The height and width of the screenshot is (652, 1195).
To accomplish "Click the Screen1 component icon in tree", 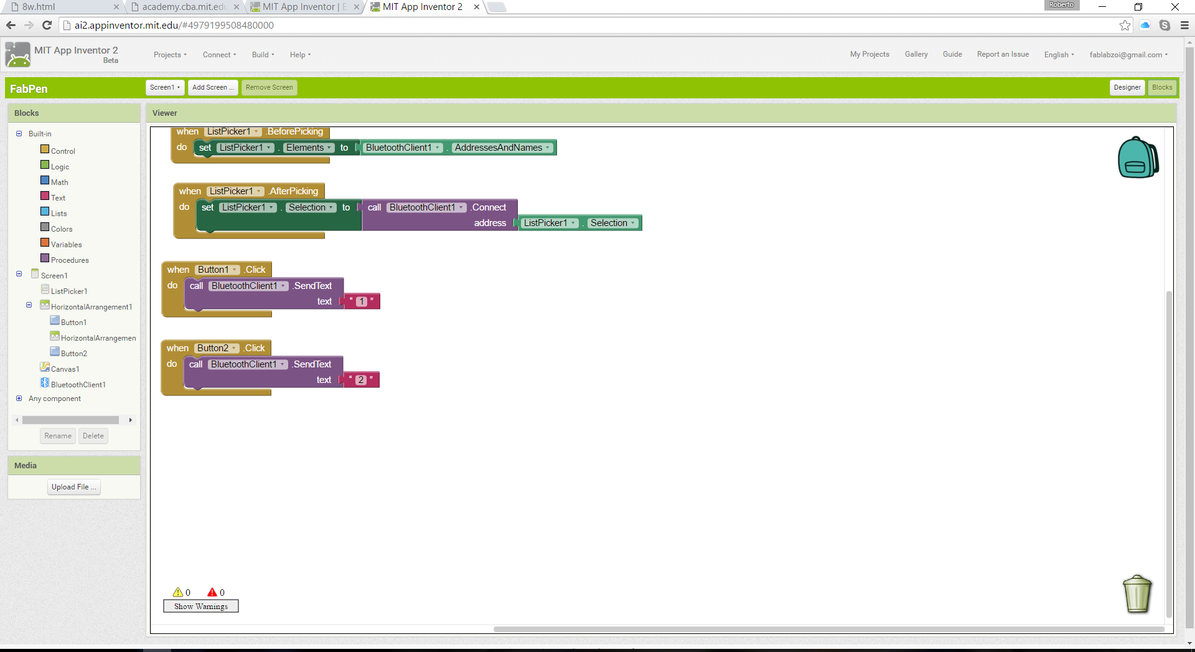I will click(x=35, y=274).
